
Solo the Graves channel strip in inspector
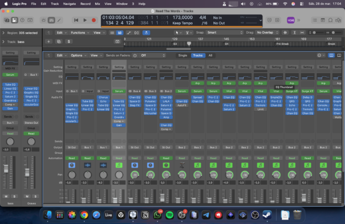coord(35,196)
